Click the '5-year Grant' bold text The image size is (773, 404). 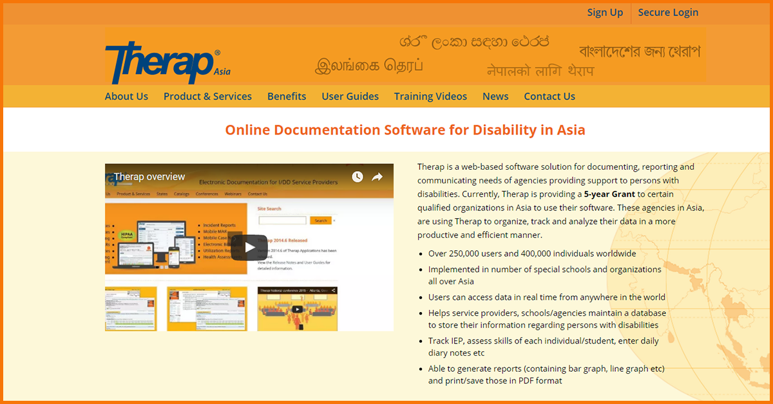(609, 194)
